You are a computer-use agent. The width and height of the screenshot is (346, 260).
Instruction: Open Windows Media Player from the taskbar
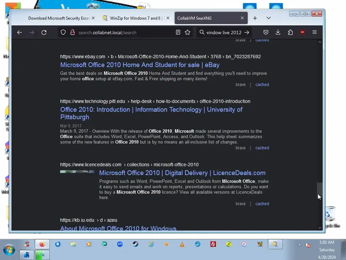pyautogui.click(x=89, y=244)
